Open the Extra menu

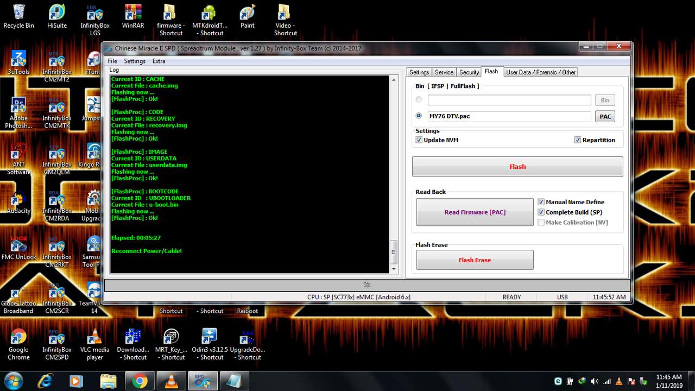tap(159, 61)
